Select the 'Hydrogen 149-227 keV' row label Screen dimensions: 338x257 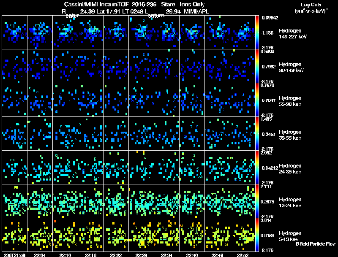[x=292, y=34]
